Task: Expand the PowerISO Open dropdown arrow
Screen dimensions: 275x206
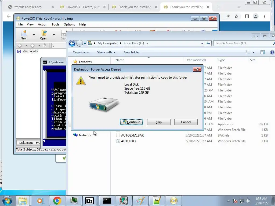Action: coord(54,35)
